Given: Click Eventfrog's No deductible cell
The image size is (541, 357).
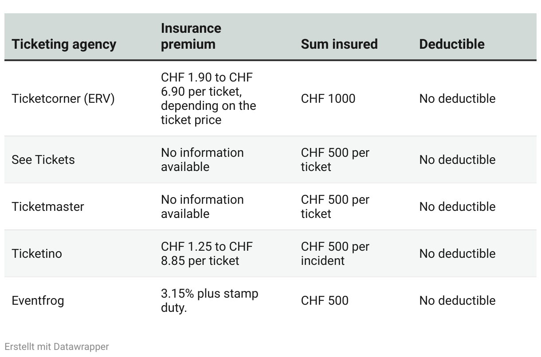Looking at the screenshot, I should pos(457,300).
